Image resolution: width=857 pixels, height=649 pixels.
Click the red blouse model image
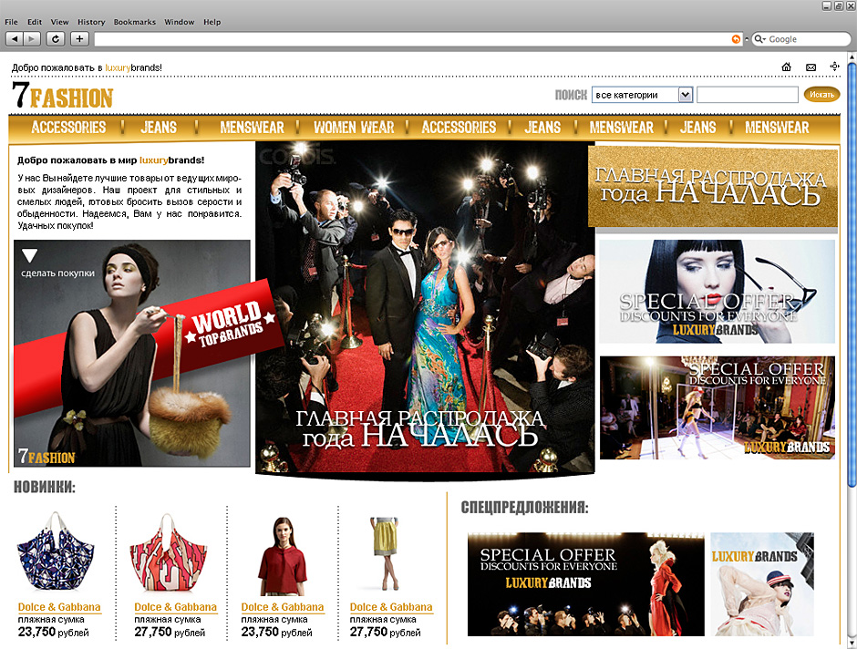click(282, 556)
